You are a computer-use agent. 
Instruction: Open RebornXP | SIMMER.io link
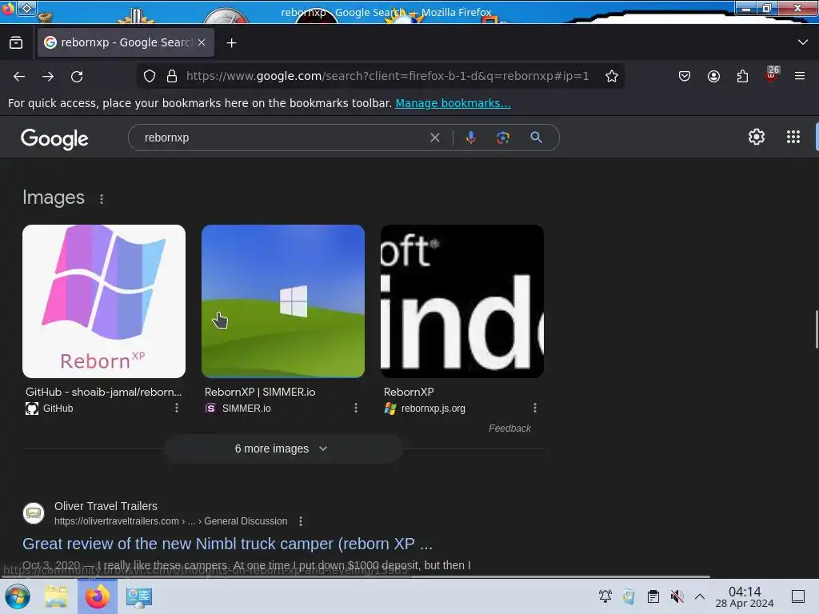click(x=260, y=392)
